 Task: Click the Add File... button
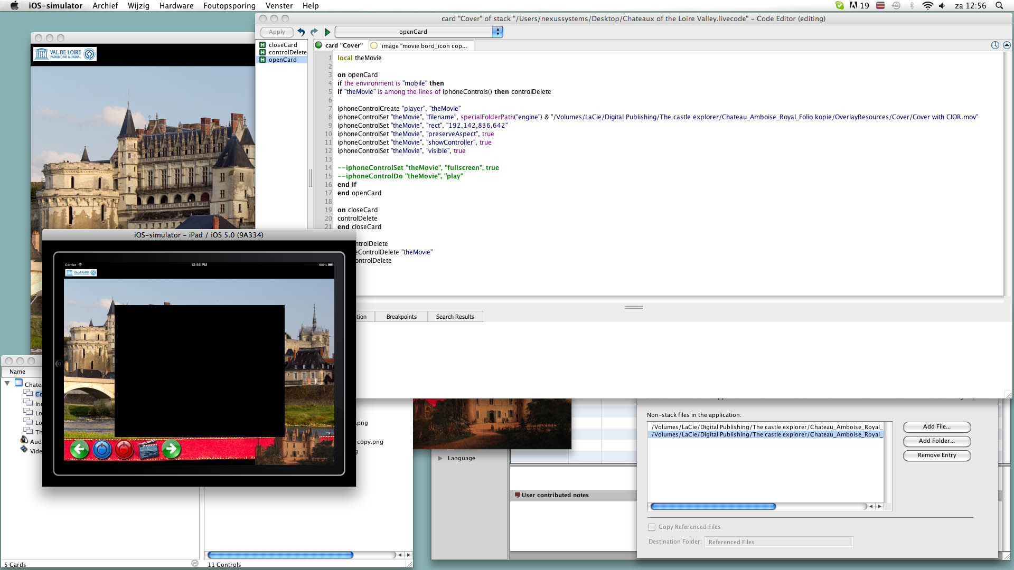[936, 426]
